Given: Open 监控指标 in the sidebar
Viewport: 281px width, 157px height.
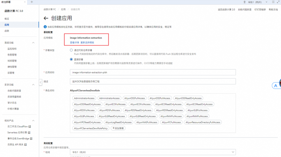Looking at the screenshot, I should tap(12, 49).
